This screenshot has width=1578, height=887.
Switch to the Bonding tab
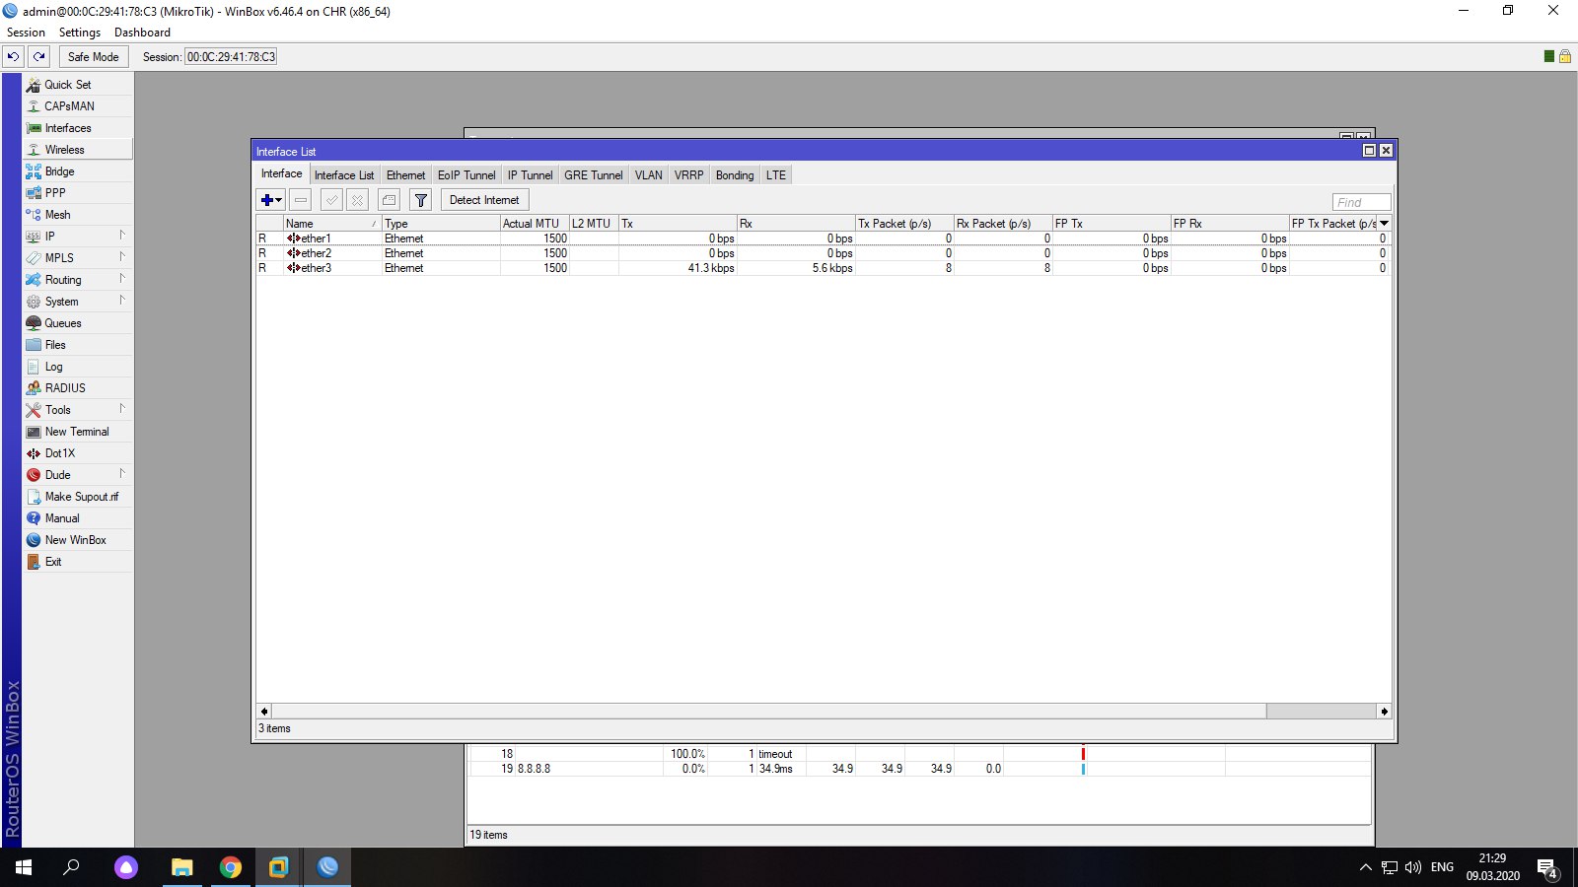(735, 175)
